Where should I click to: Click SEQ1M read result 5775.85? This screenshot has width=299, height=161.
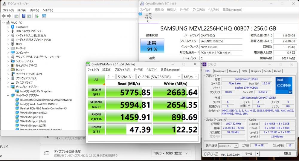click(x=129, y=92)
